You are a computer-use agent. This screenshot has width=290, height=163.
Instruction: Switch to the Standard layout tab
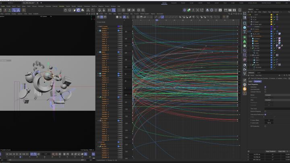174,3
